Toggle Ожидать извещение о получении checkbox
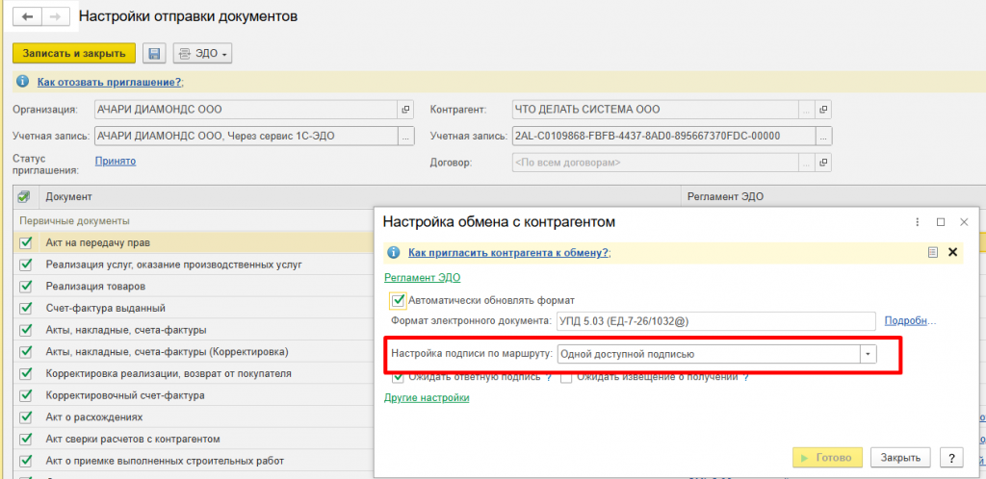986x479 pixels. (x=566, y=378)
